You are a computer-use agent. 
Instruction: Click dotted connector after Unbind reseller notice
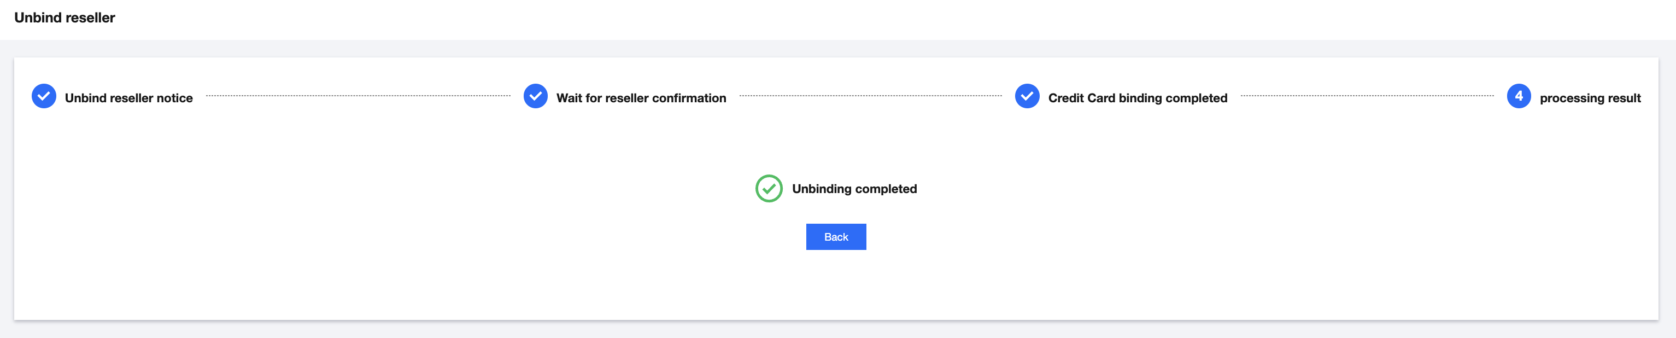tap(358, 96)
